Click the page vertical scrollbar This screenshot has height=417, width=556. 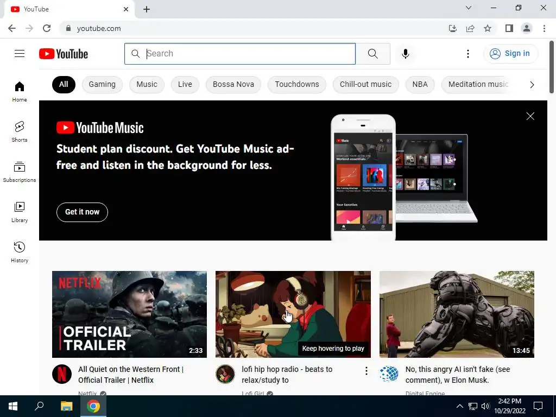pyautogui.click(x=552, y=67)
